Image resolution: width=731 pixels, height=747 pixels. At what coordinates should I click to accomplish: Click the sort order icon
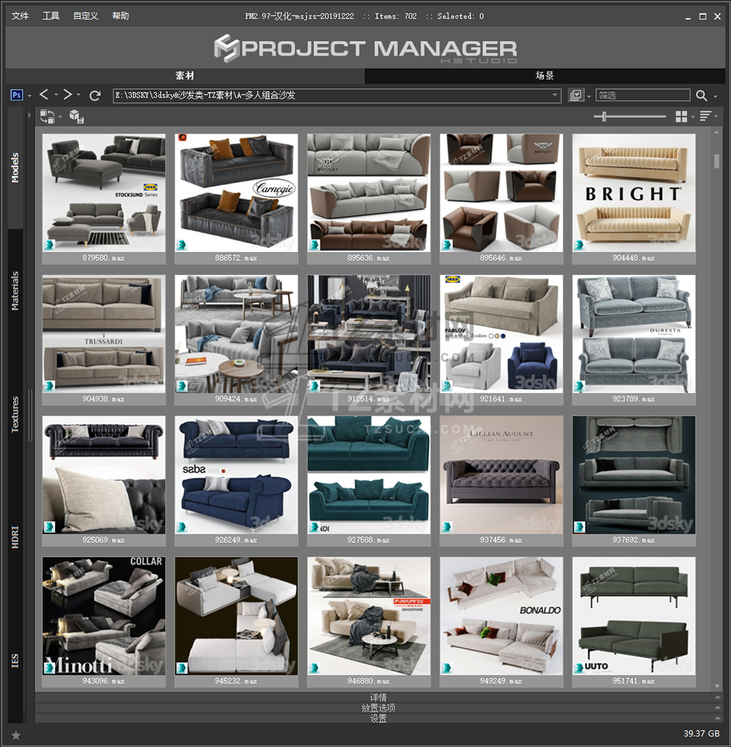pos(706,116)
